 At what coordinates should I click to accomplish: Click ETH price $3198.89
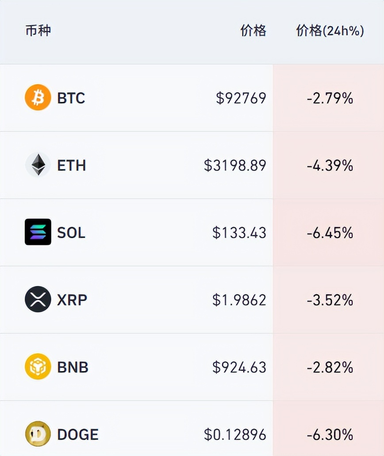[x=235, y=165]
